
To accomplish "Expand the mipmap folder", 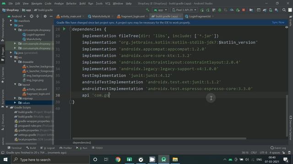I will (x=15, y=98).
